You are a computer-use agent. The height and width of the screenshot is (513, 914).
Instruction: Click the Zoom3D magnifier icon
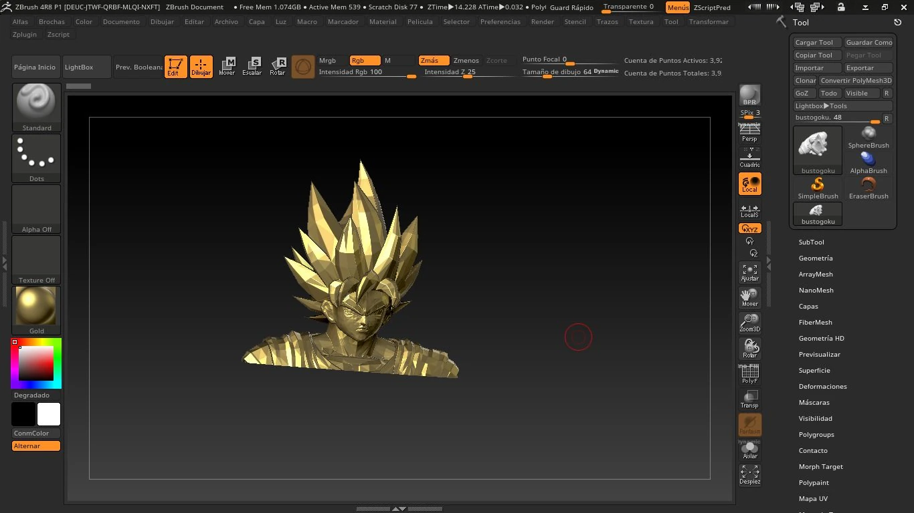tap(749, 323)
